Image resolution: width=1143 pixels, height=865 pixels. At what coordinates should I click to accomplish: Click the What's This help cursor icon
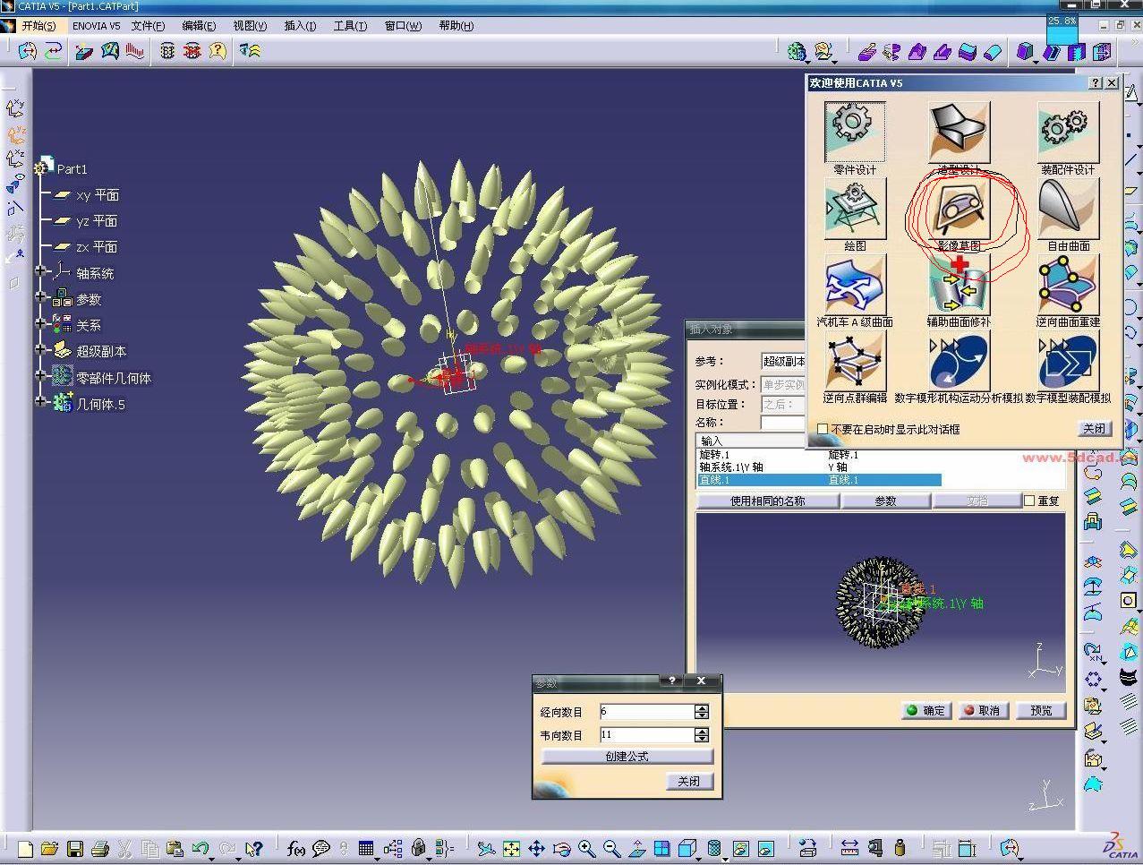point(254,848)
